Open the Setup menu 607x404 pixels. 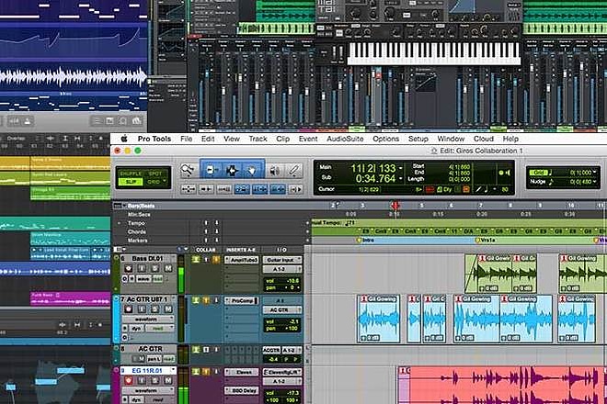click(x=418, y=139)
